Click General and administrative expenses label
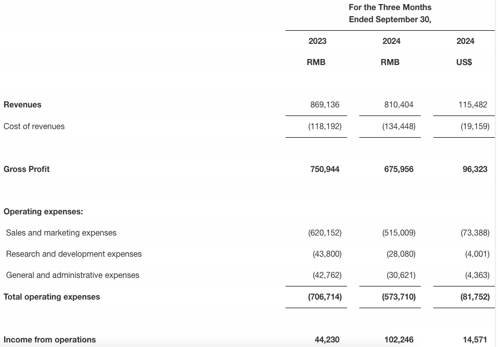This screenshot has width=498, height=347. click(x=73, y=275)
